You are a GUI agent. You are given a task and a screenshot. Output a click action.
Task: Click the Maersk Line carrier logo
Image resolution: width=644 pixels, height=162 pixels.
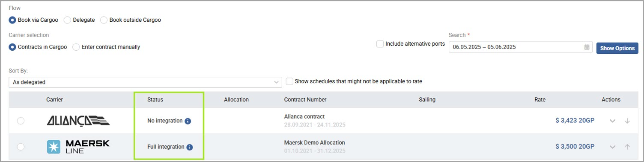click(78, 147)
